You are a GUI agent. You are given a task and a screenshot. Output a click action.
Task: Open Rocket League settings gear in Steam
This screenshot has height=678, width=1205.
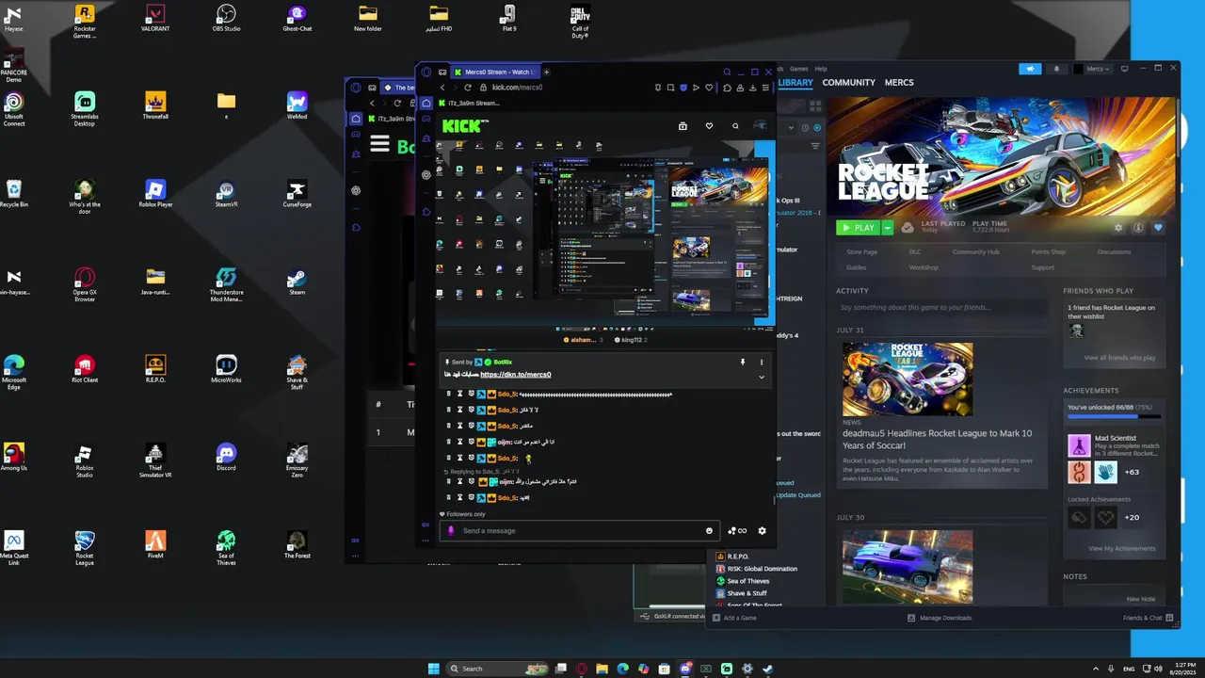(x=1118, y=228)
